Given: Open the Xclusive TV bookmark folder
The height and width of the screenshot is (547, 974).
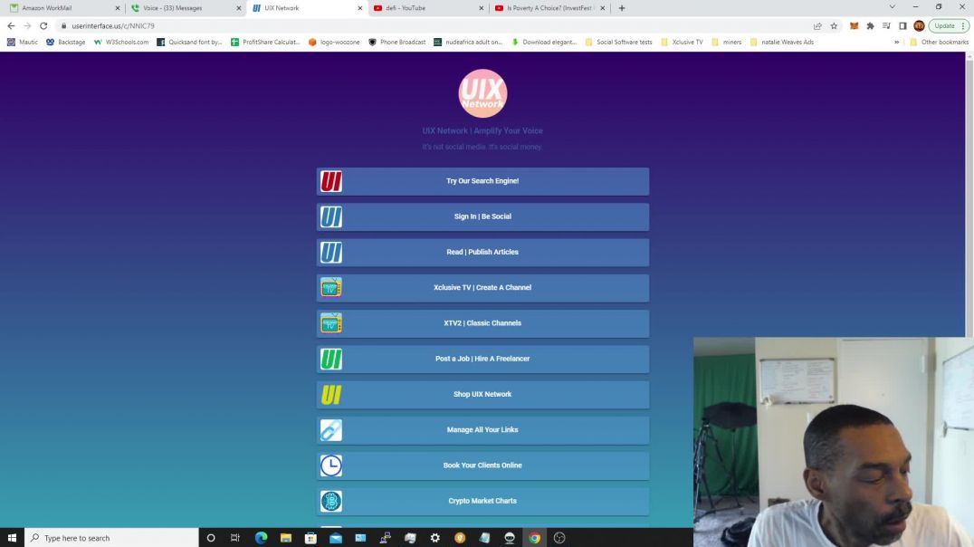Looking at the screenshot, I should [682, 42].
